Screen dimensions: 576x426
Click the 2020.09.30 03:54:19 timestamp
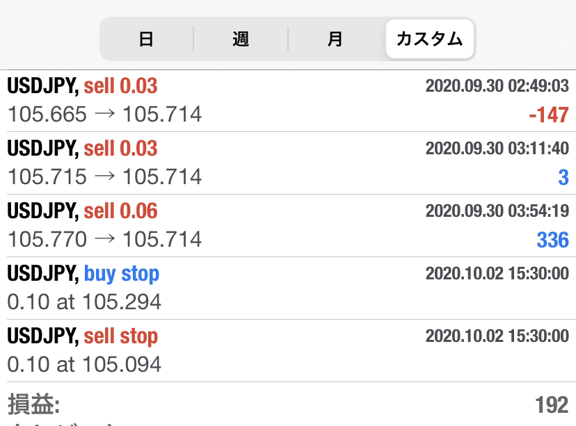(497, 211)
